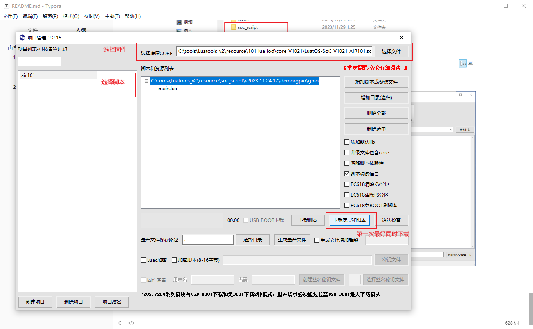Switch to the 大纲 sidebar tab

81,30
